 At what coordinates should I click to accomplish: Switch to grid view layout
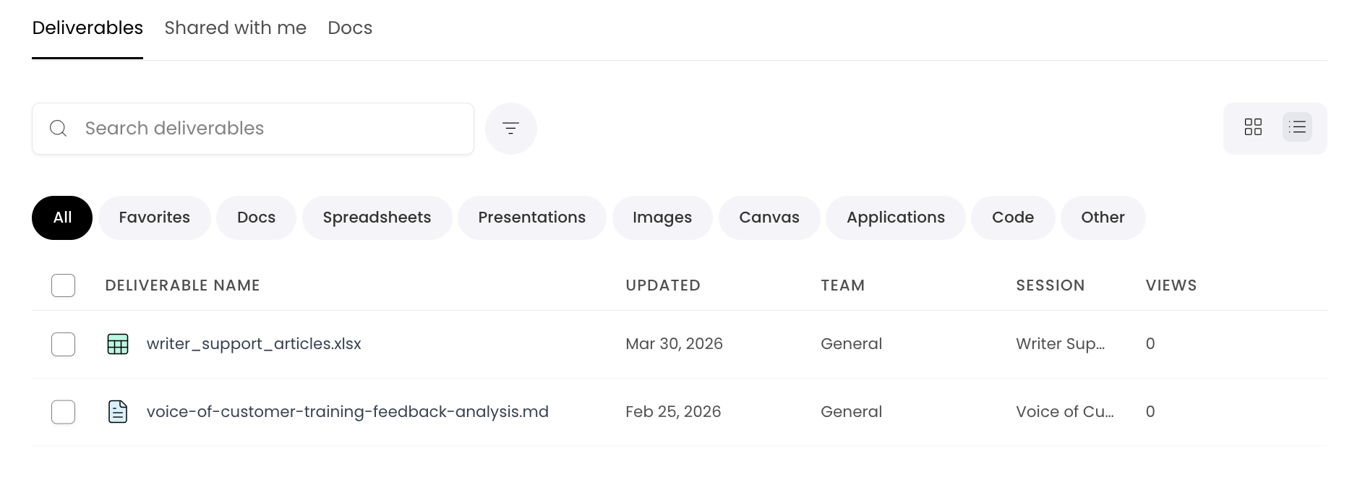click(1253, 127)
